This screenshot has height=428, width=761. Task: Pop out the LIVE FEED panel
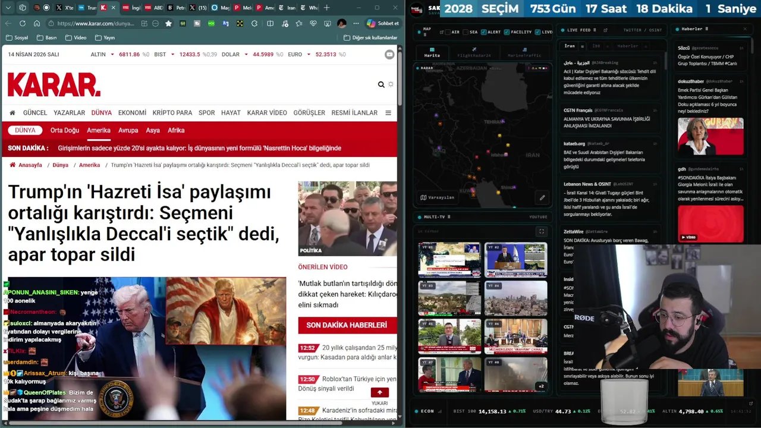(605, 30)
